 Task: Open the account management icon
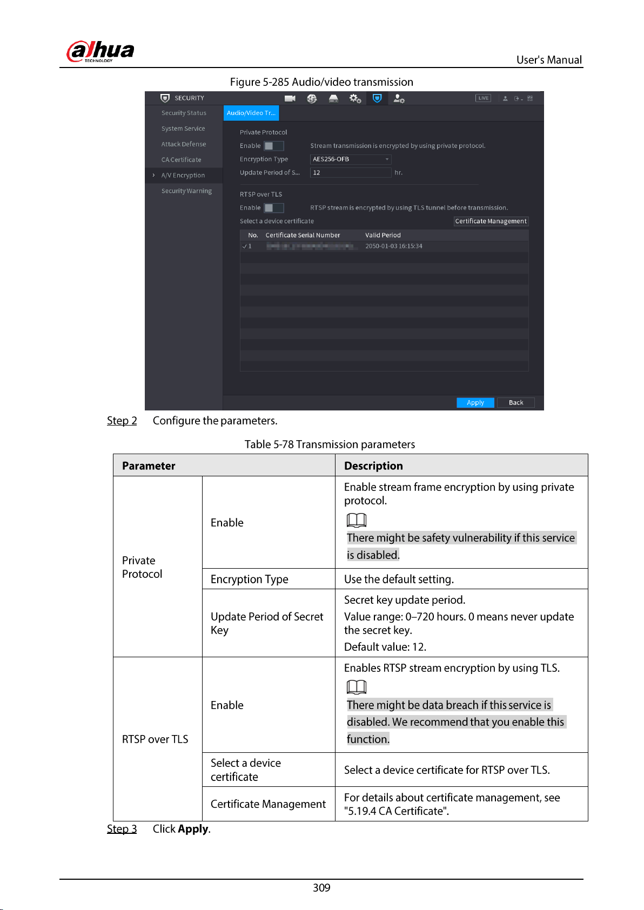(399, 98)
